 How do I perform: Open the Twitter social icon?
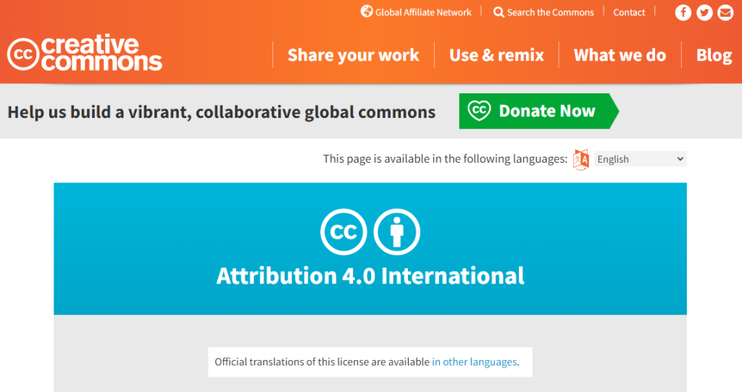coord(704,13)
